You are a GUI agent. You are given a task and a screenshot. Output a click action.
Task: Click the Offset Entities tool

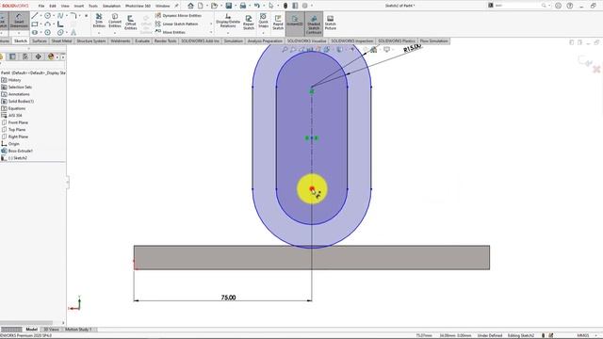click(x=131, y=23)
